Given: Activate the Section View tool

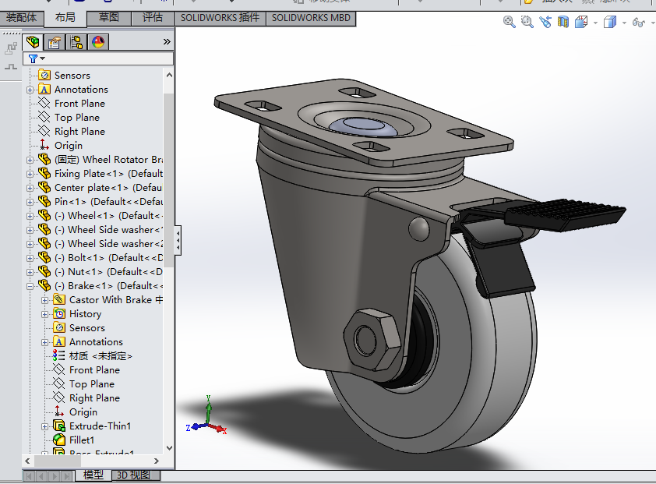Looking at the screenshot, I should (x=563, y=23).
